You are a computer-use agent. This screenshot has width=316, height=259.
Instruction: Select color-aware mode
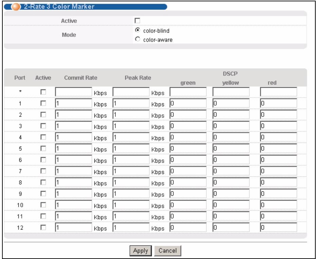(x=137, y=39)
